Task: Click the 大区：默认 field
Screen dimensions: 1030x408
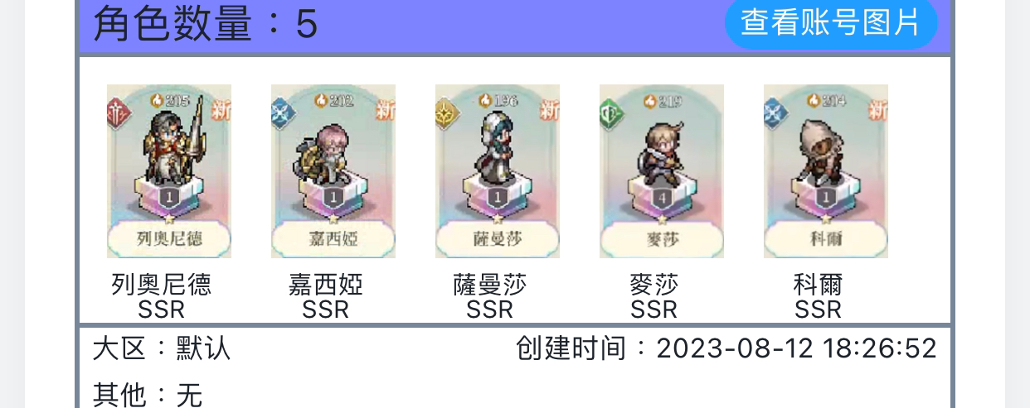Action: (162, 348)
